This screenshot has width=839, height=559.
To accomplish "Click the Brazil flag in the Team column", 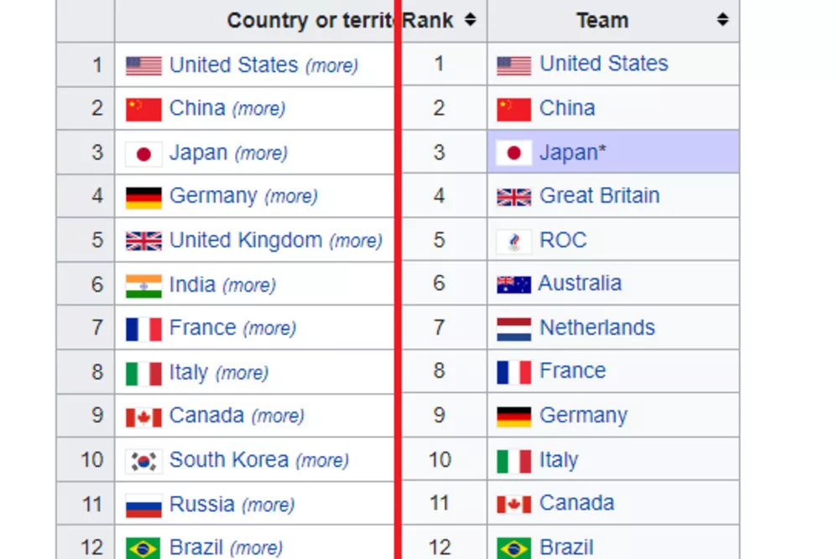I will 515,546.
